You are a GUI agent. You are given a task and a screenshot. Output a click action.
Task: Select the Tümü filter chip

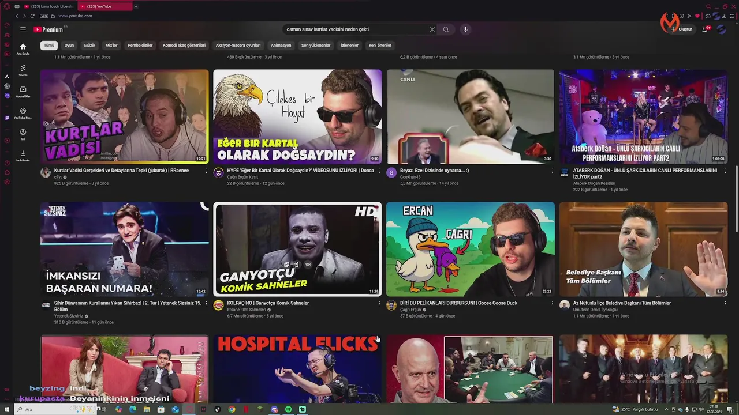click(x=49, y=46)
